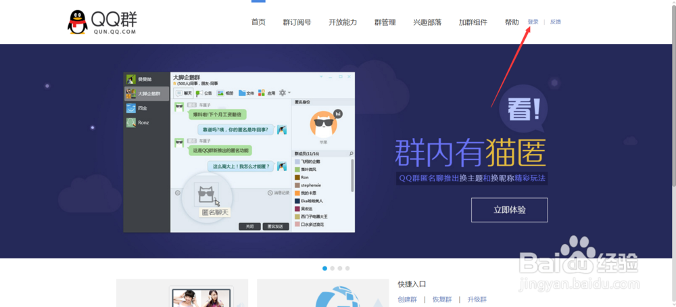The width and height of the screenshot is (676, 307).
Task: Open the 反馈 link
Action: 555,22
